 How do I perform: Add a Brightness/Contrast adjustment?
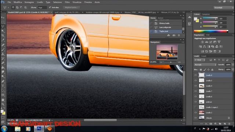tap(202, 42)
